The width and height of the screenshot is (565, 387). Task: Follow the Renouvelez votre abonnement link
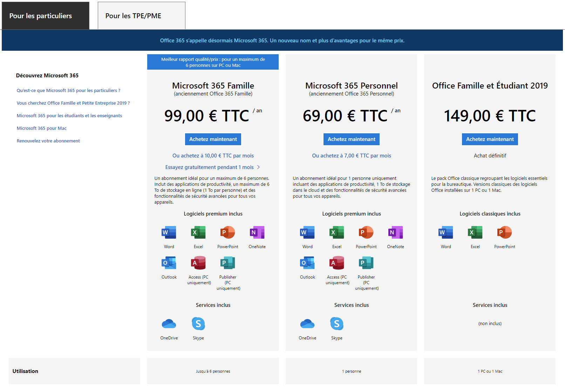point(48,141)
